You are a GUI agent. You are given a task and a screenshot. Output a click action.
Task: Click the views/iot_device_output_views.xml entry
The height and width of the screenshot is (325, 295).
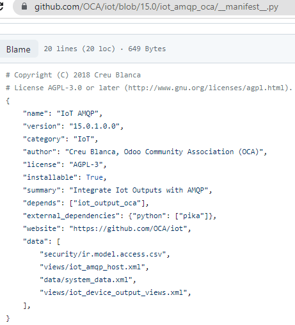113,292
